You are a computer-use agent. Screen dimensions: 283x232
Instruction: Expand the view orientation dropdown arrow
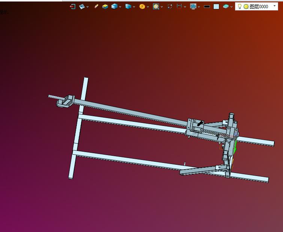134,7
